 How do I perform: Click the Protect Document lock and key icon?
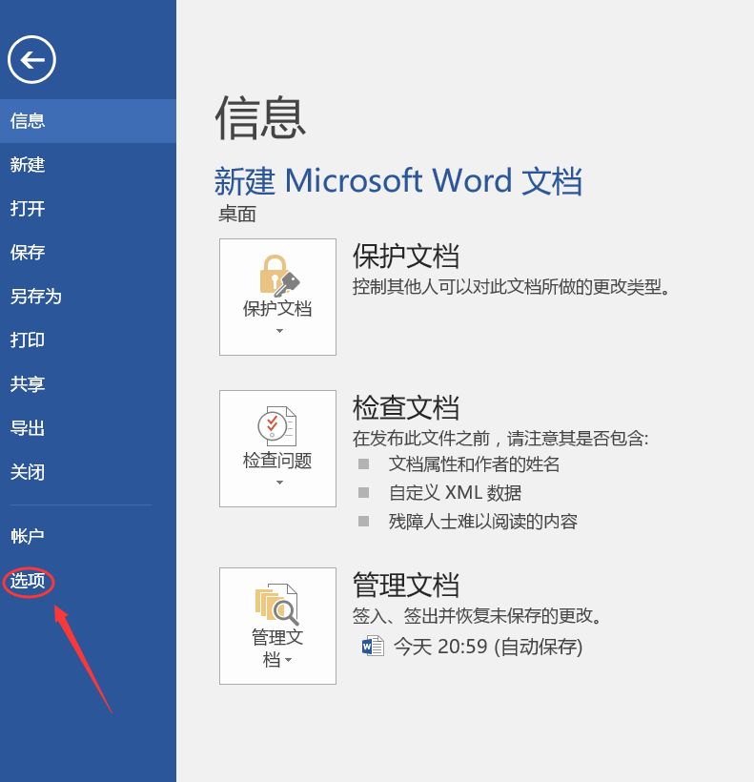(x=279, y=276)
